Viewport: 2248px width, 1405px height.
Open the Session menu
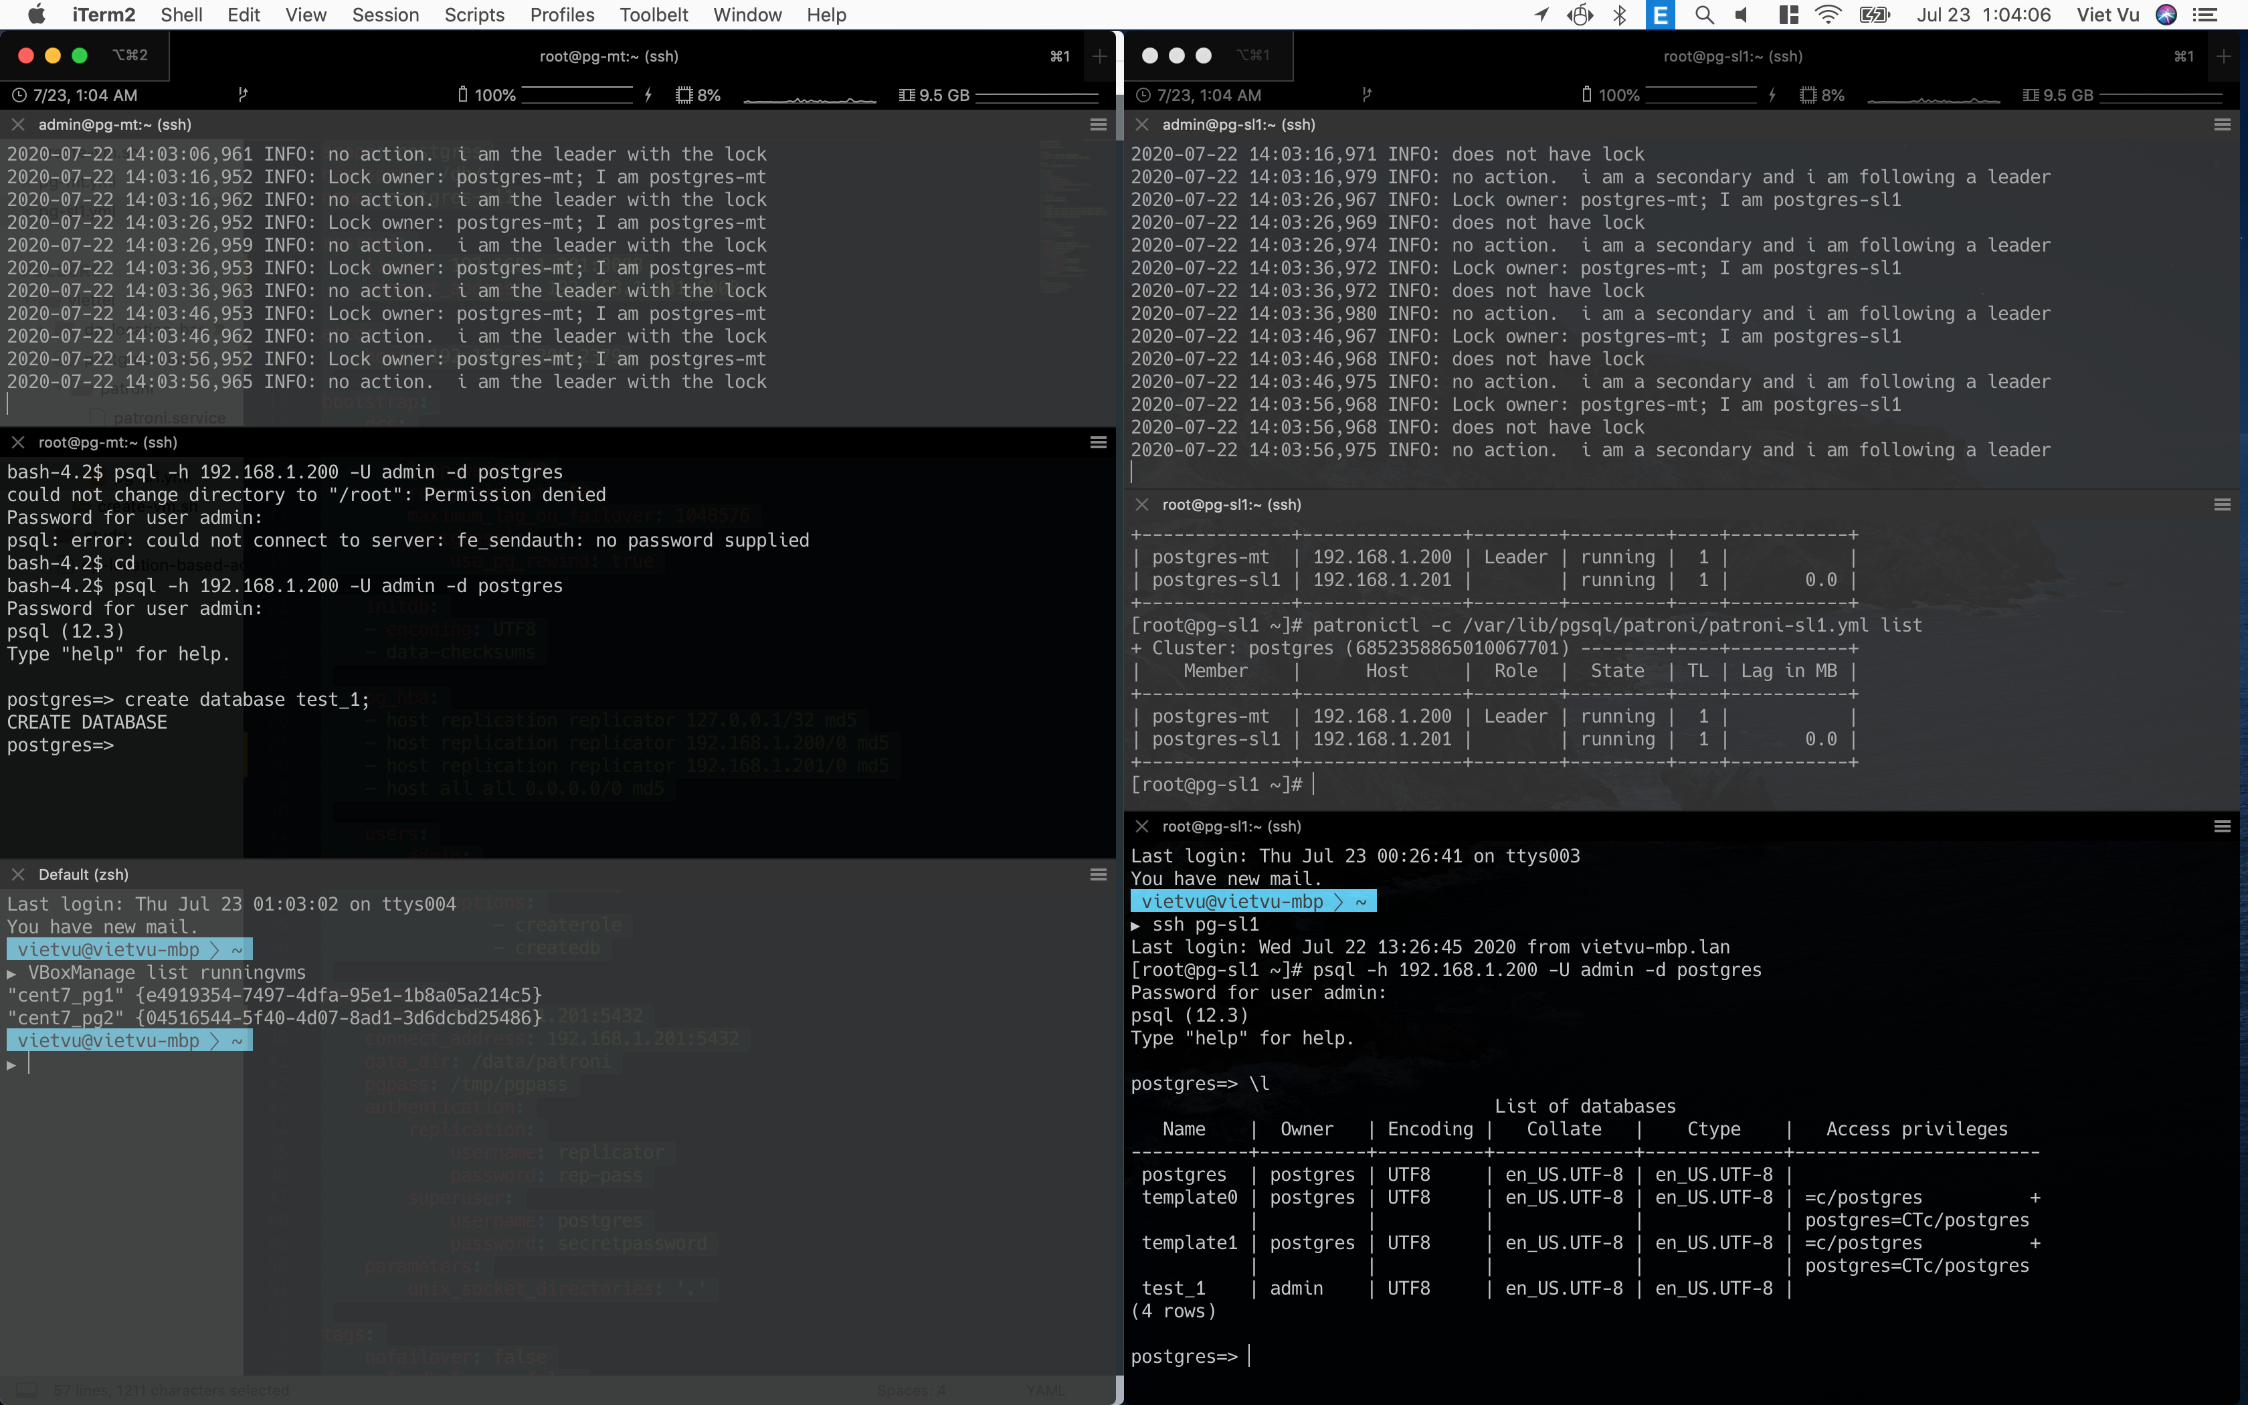[x=385, y=15]
